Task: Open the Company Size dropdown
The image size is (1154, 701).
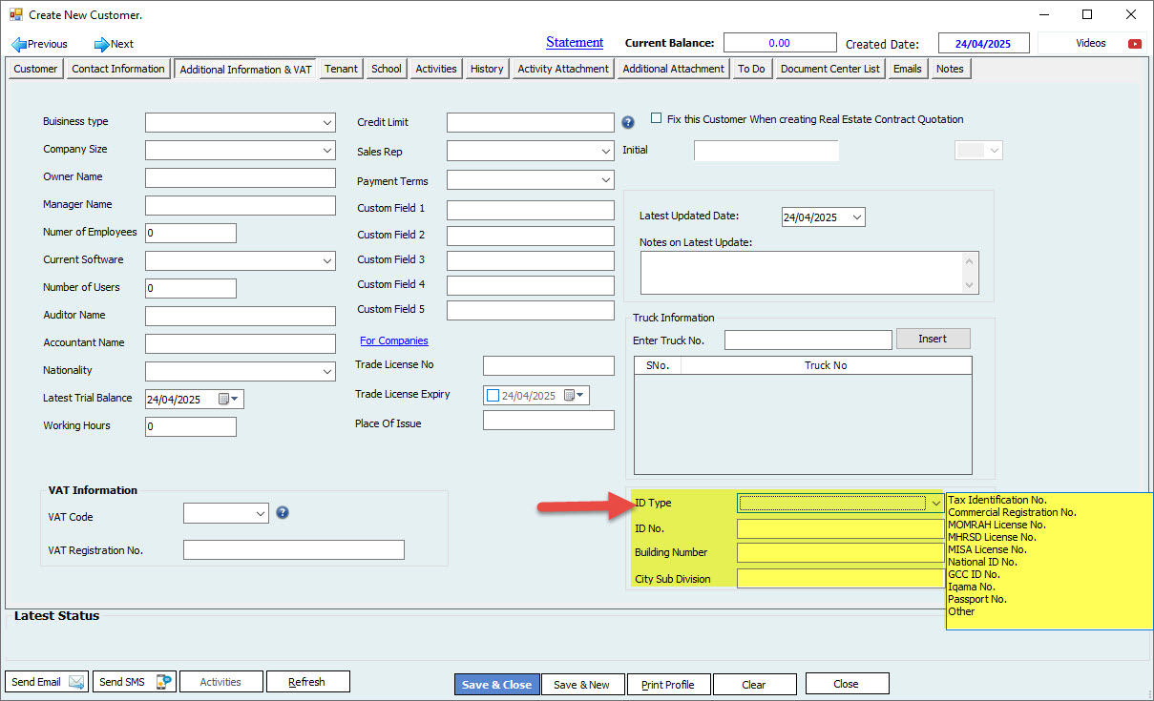Action: pos(327,151)
